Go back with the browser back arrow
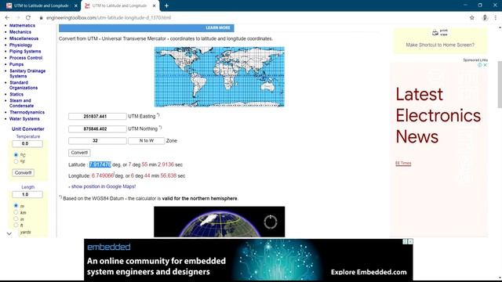This screenshot has width=502, height=282. click(7, 17)
